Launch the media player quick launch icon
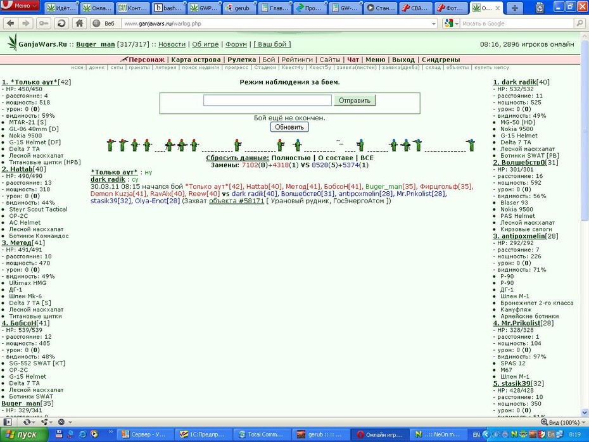The width and height of the screenshot is (589, 442). (x=94, y=434)
